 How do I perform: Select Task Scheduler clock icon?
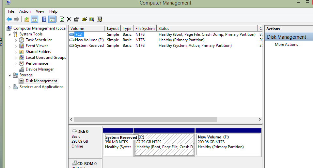[22, 40]
